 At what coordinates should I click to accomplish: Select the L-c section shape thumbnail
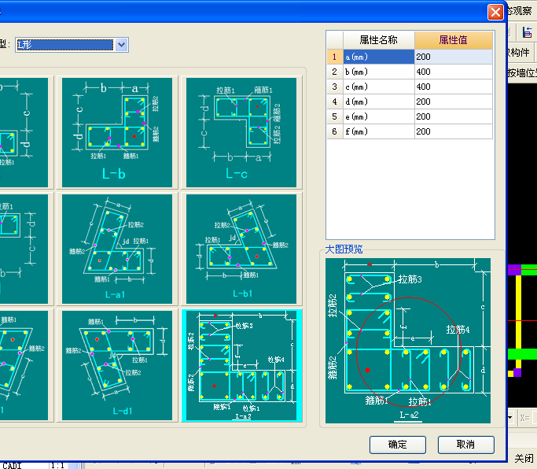click(x=240, y=131)
